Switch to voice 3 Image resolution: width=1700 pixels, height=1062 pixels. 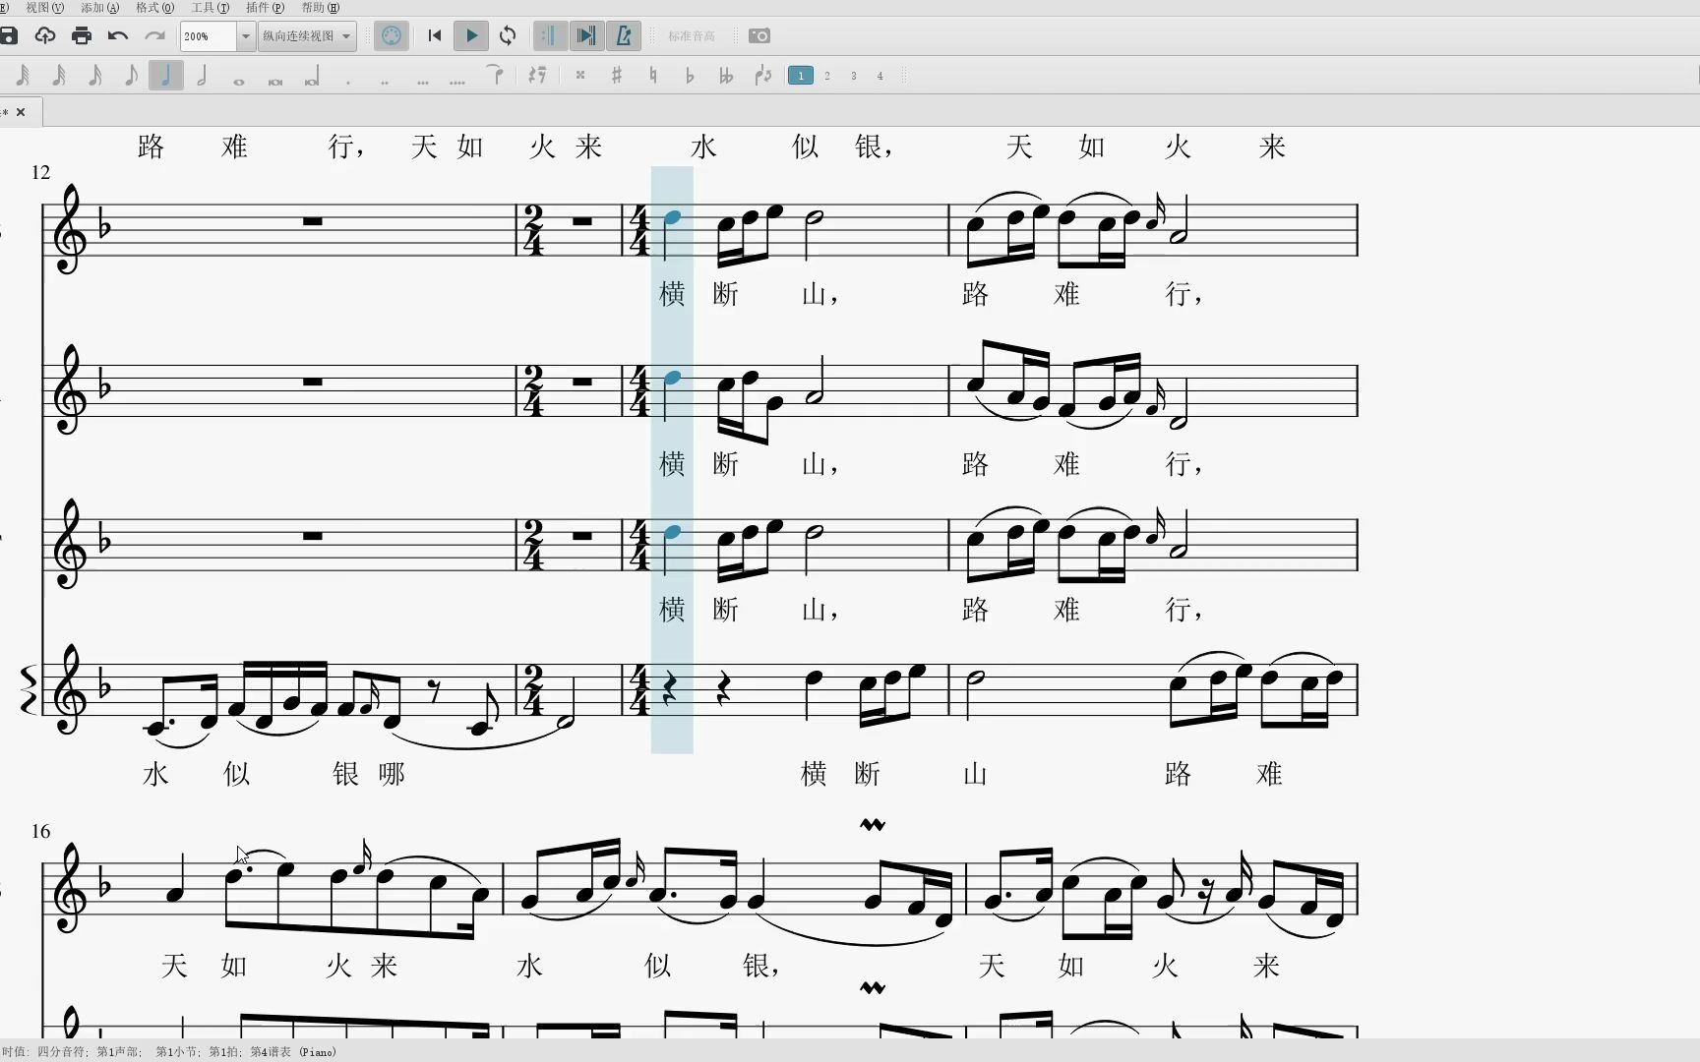click(854, 76)
